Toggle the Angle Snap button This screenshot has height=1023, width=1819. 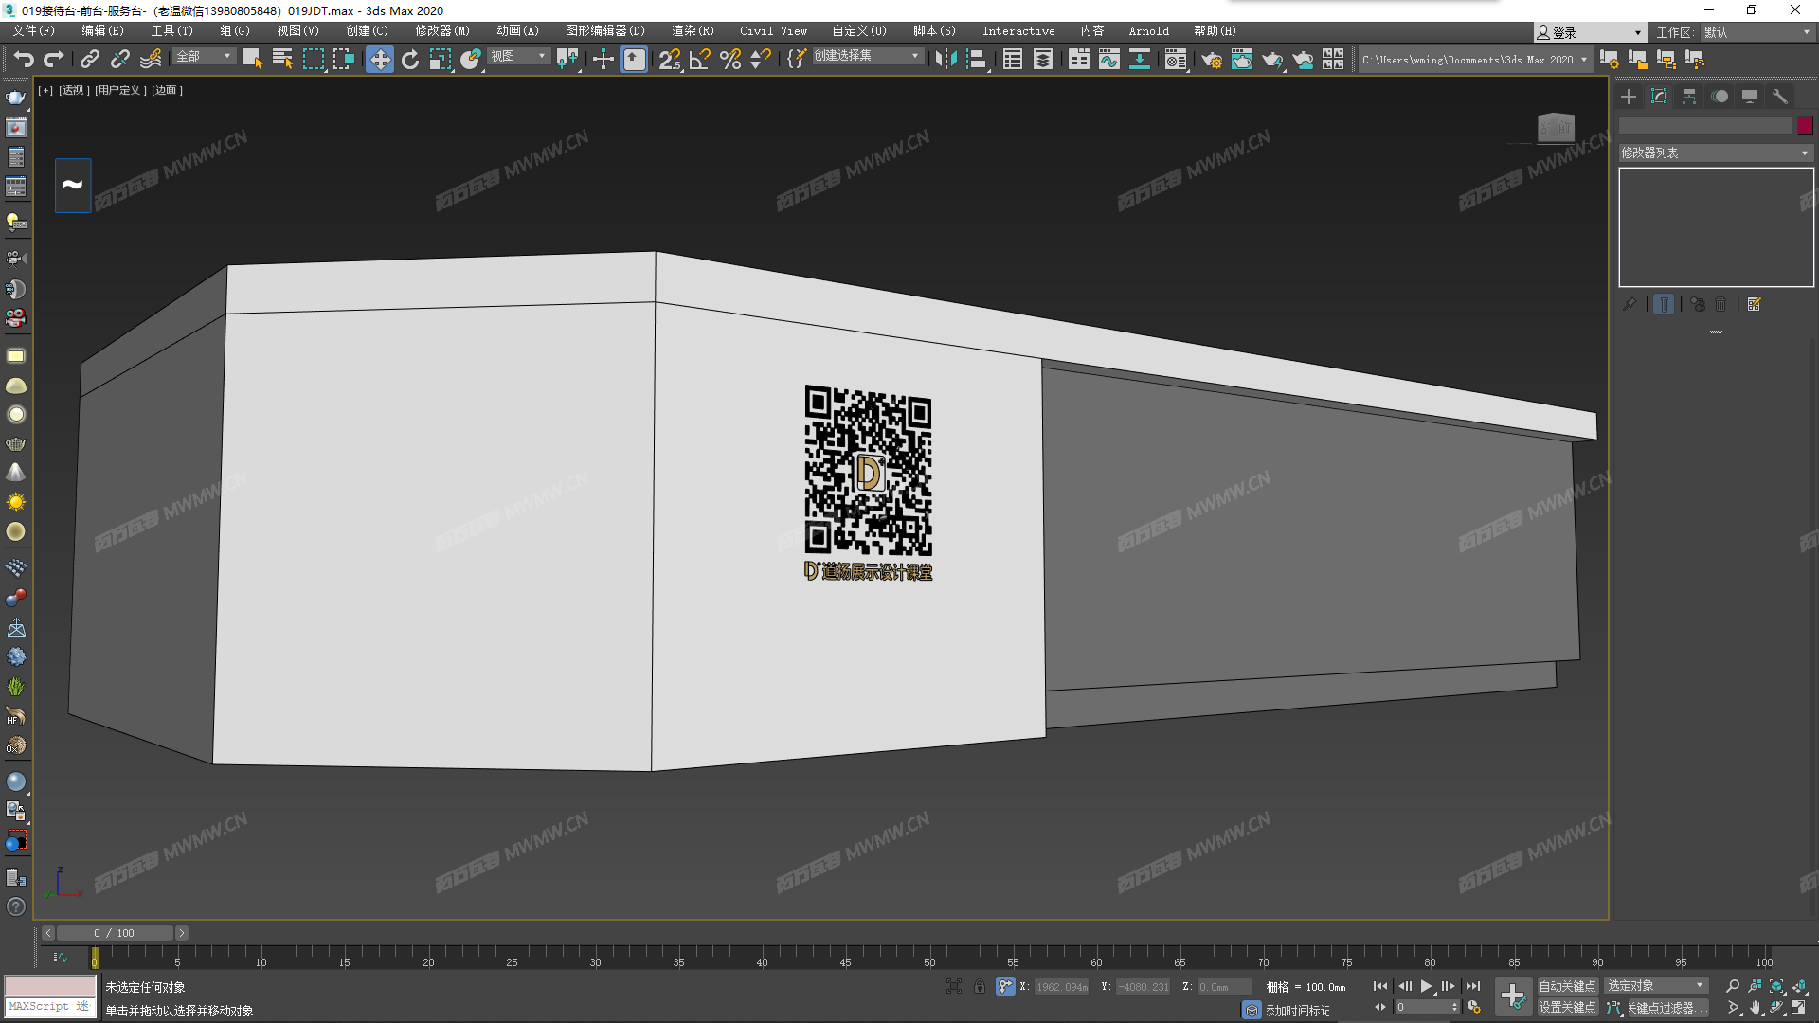pos(700,60)
